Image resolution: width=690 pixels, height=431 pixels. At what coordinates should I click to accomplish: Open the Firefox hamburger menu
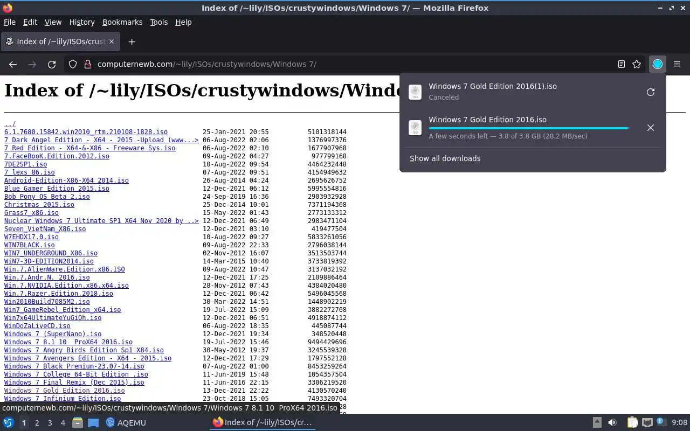677,64
